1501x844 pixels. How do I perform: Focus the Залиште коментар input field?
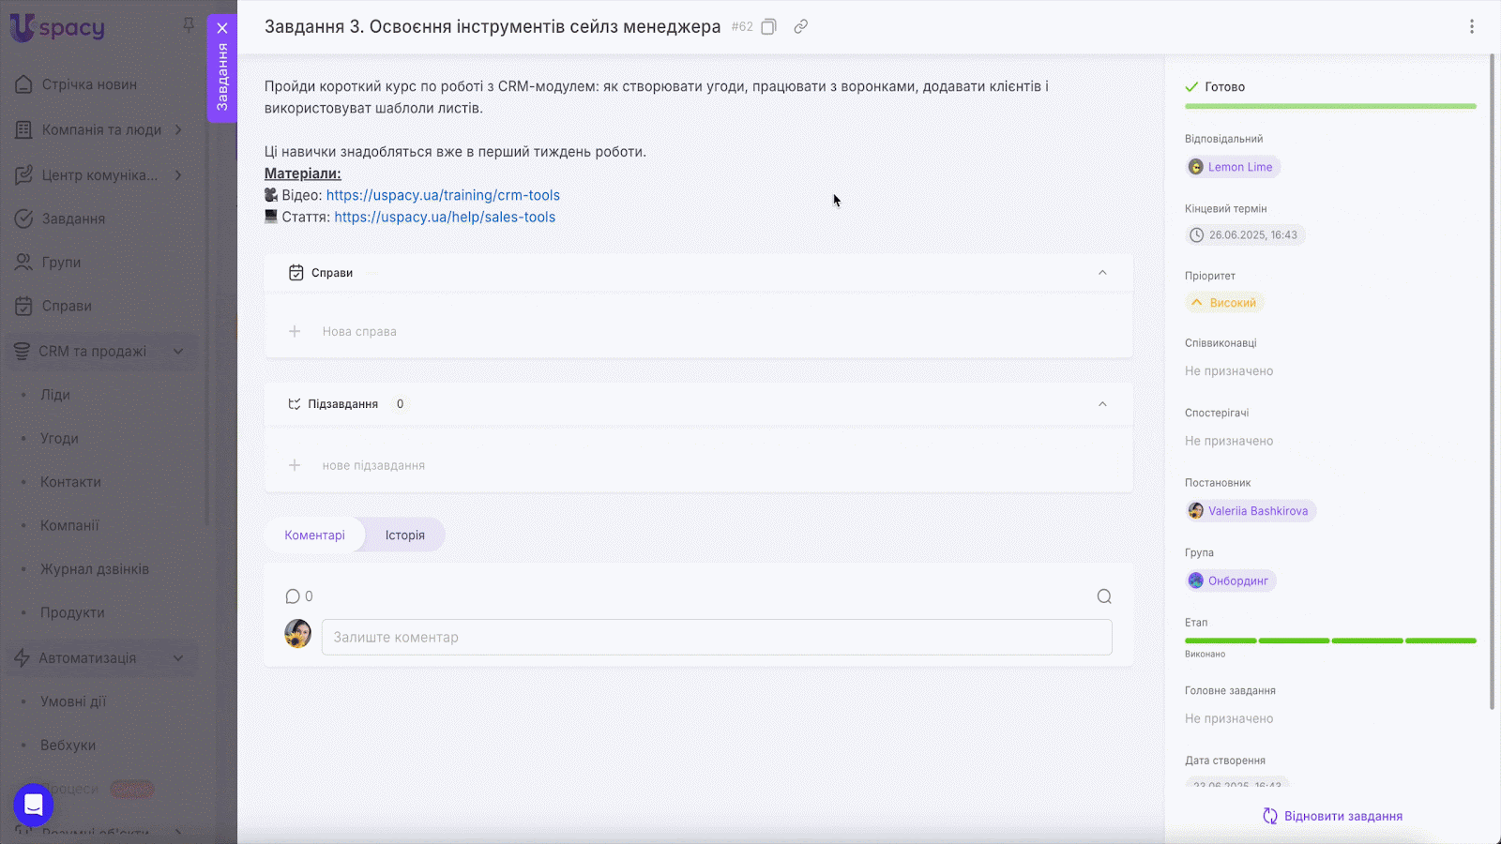pos(716,638)
